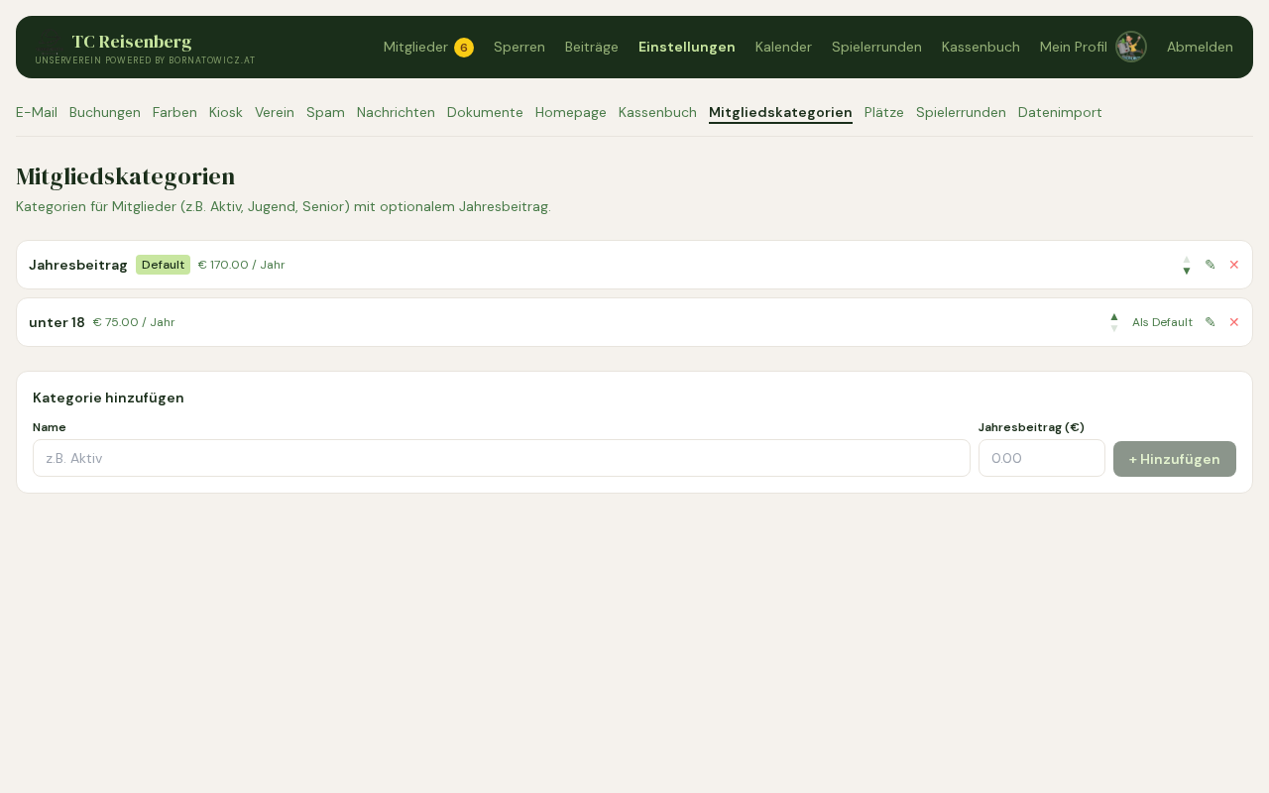Edit the Jahresbeitrag category
Viewport: 1269px width, 793px height.
click(x=1210, y=265)
